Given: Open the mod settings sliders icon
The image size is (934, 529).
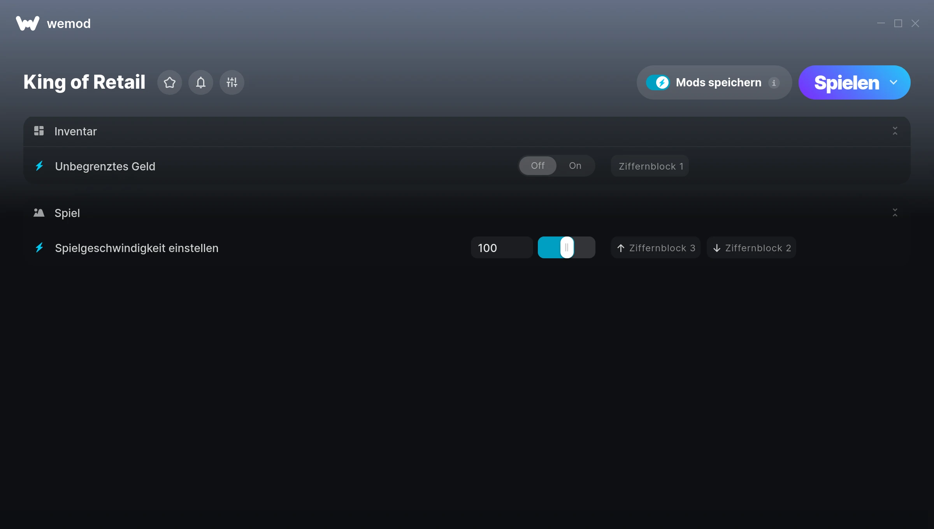Looking at the screenshot, I should pyautogui.click(x=232, y=82).
